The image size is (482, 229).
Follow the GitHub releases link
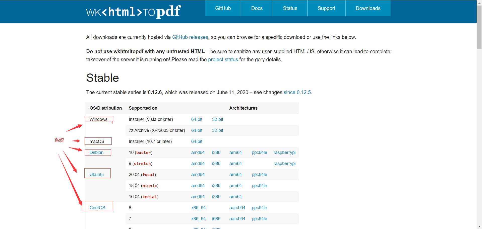(x=190, y=37)
